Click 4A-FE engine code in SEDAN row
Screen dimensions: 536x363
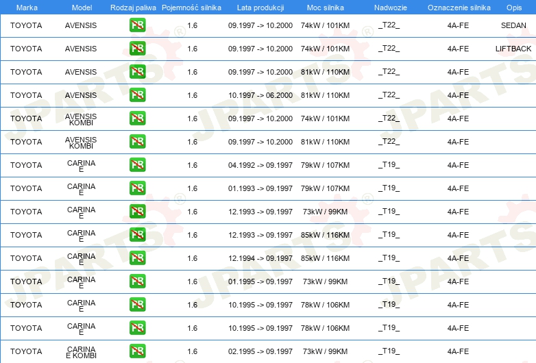pos(458,25)
